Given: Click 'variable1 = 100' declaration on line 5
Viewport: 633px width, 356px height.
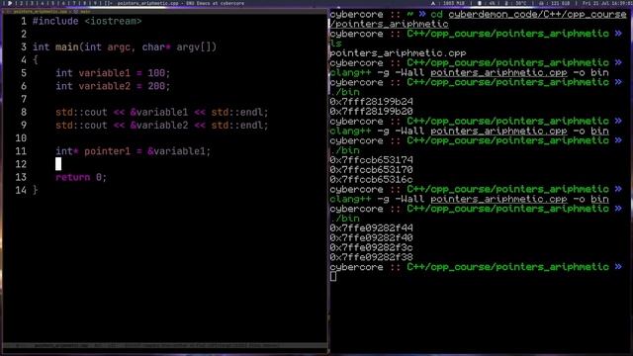Looking at the screenshot, I should pos(122,73).
